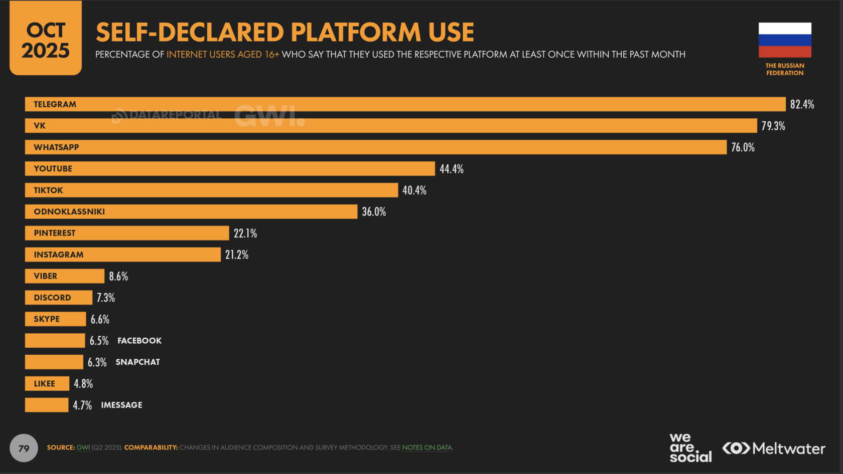
Task: Click the Self-Declared Platform Use title
Action: pos(285,33)
